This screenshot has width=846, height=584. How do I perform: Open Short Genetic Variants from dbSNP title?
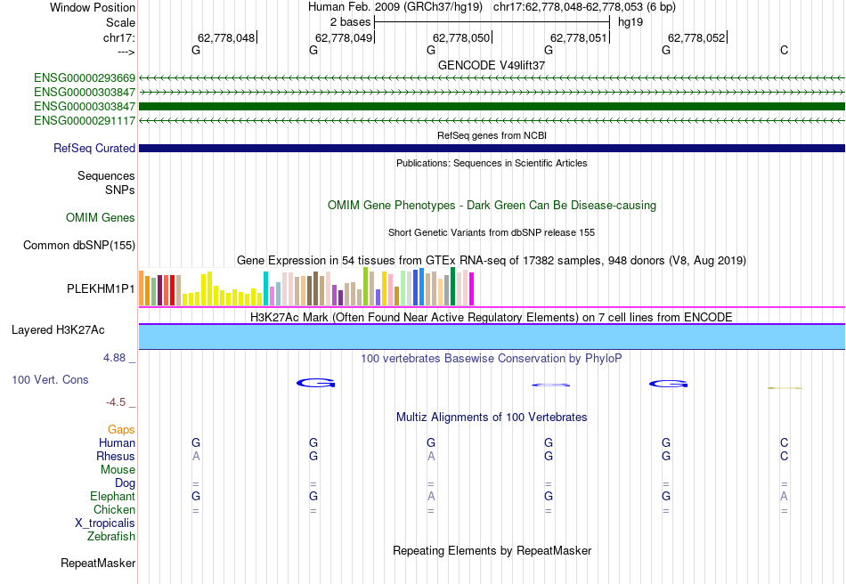click(x=492, y=232)
